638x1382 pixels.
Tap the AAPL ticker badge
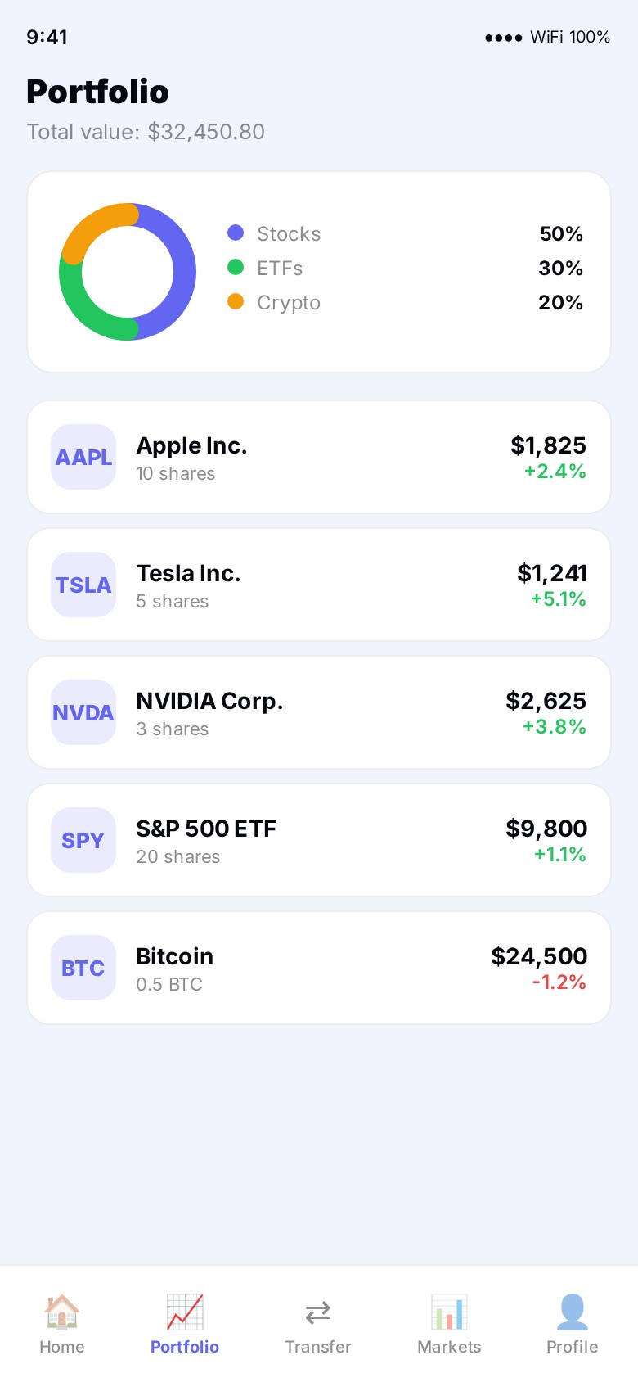coord(83,457)
